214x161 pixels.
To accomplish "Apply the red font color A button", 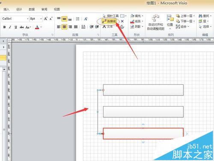I will [37, 27].
